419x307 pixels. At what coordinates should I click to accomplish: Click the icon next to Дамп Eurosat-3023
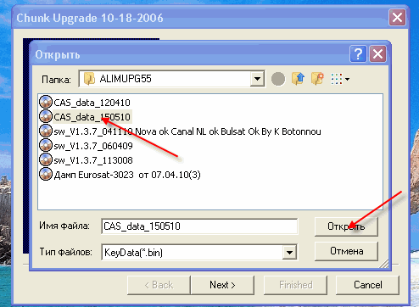pyautogui.click(x=46, y=174)
